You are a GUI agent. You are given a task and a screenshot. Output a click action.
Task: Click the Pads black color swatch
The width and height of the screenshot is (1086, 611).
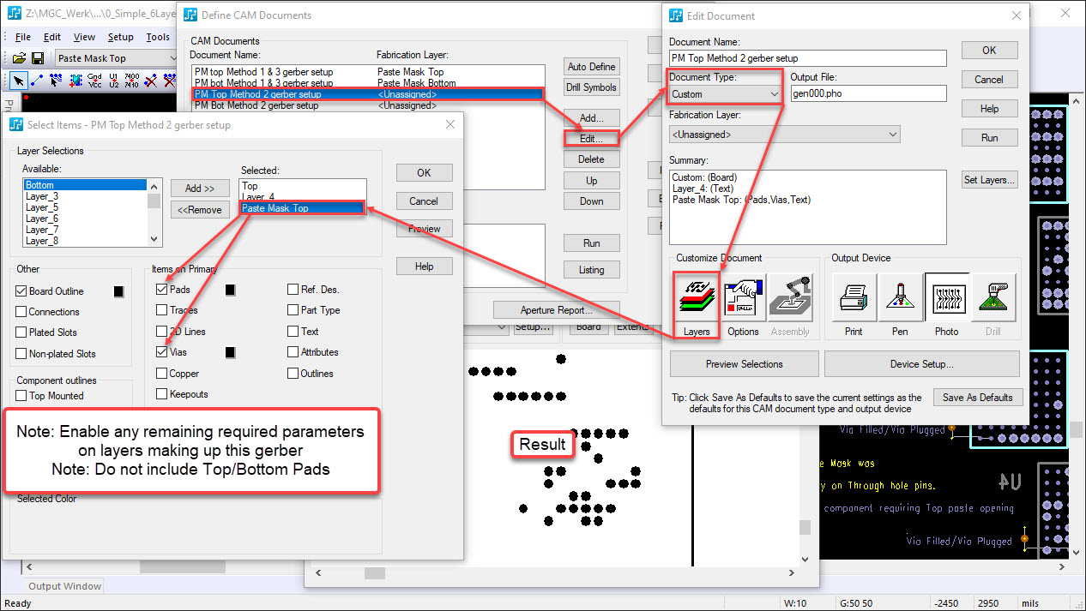[x=230, y=290]
